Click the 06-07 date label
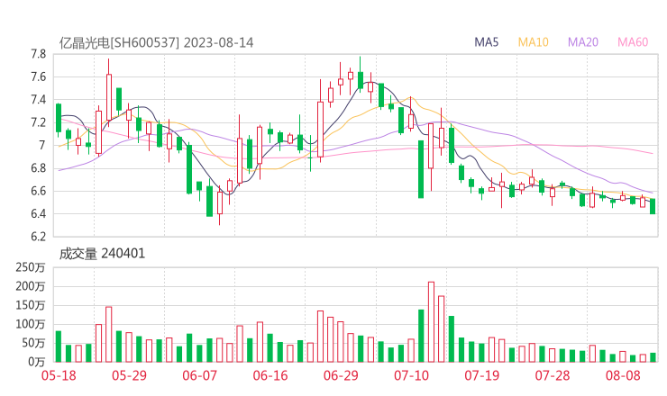Image resolution: width=667 pixels, height=396 pixels. (x=199, y=375)
